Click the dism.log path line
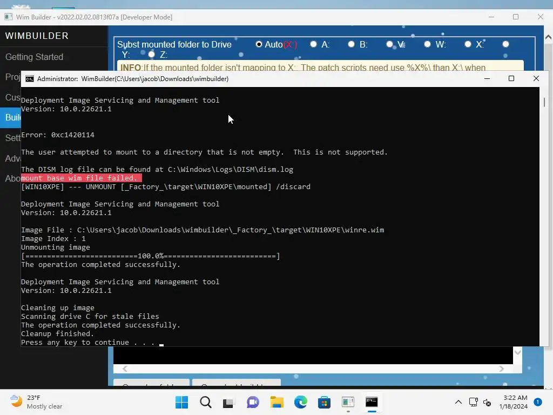 tap(157, 169)
